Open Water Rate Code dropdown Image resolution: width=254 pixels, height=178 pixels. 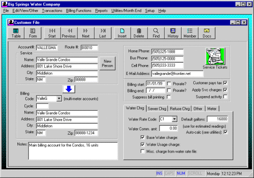point(175,119)
